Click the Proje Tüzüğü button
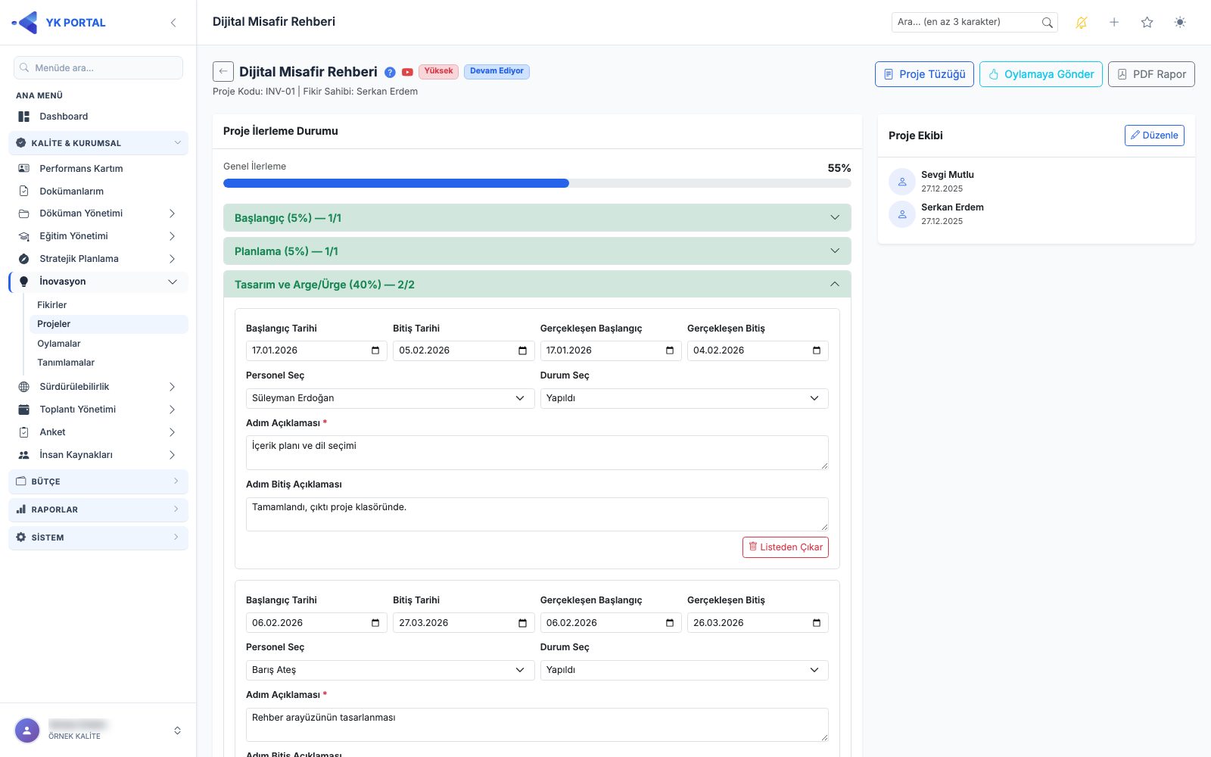The image size is (1211, 757). (924, 74)
